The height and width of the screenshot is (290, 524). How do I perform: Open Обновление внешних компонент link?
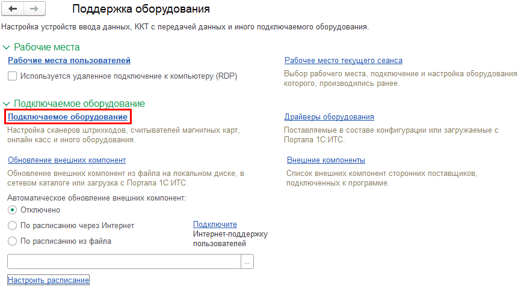66,160
